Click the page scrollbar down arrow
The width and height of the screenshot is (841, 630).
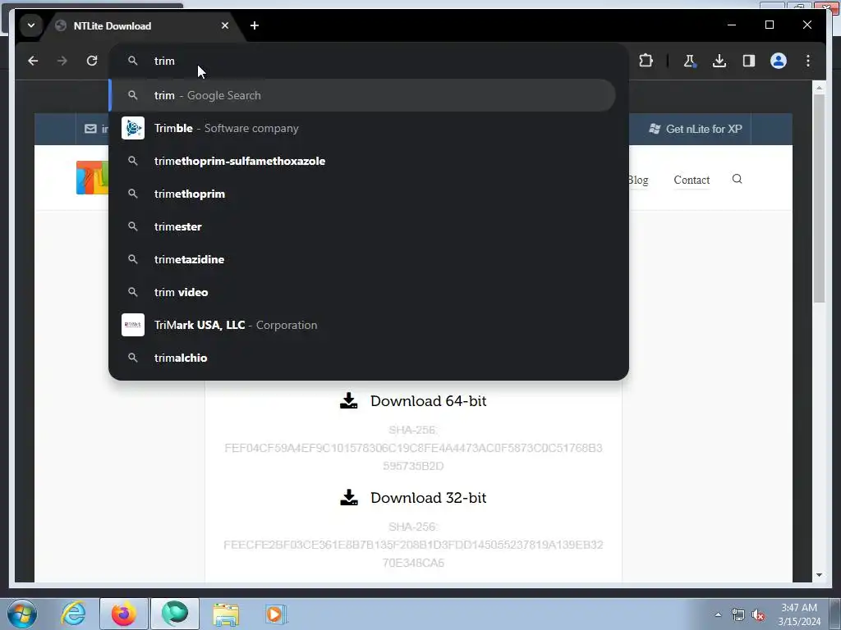(x=819, y=575)
